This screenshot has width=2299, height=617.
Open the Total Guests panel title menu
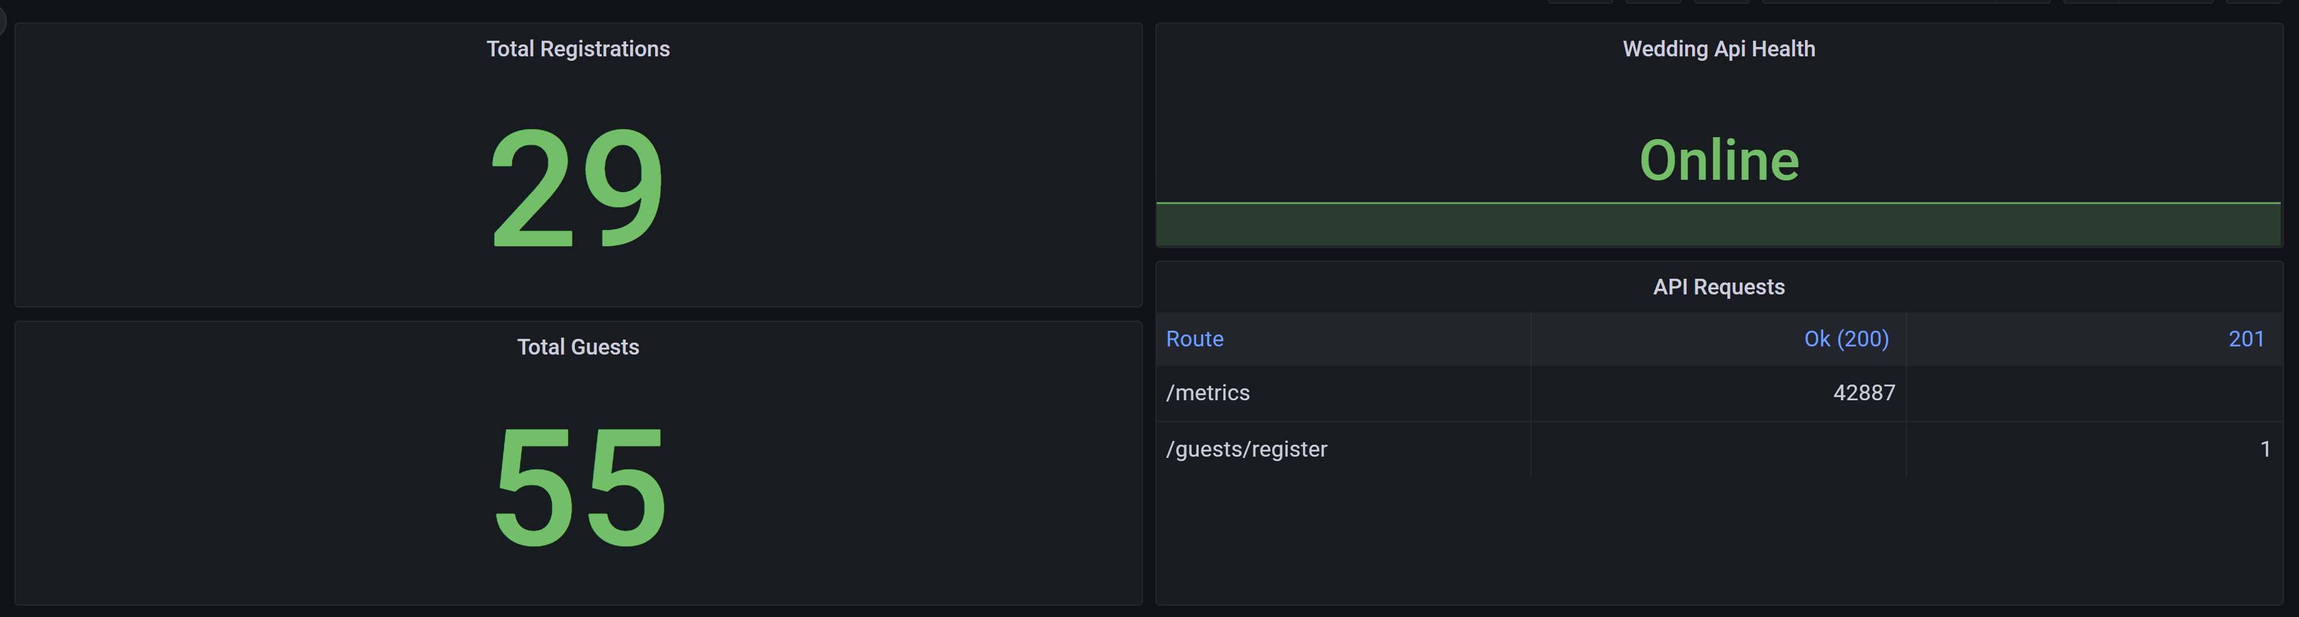pos(577,347)
